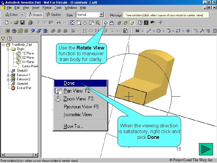Select the Rectangle sketch tool
The image size is (217, 163).
point(178,31)
